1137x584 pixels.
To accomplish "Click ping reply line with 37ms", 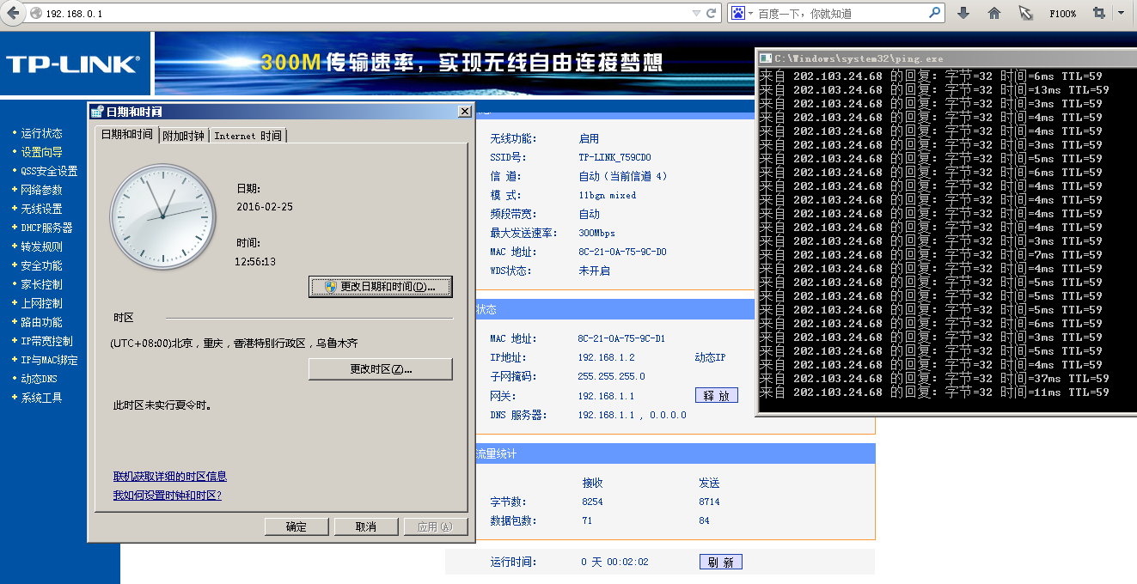I will (x=934, y=379).
